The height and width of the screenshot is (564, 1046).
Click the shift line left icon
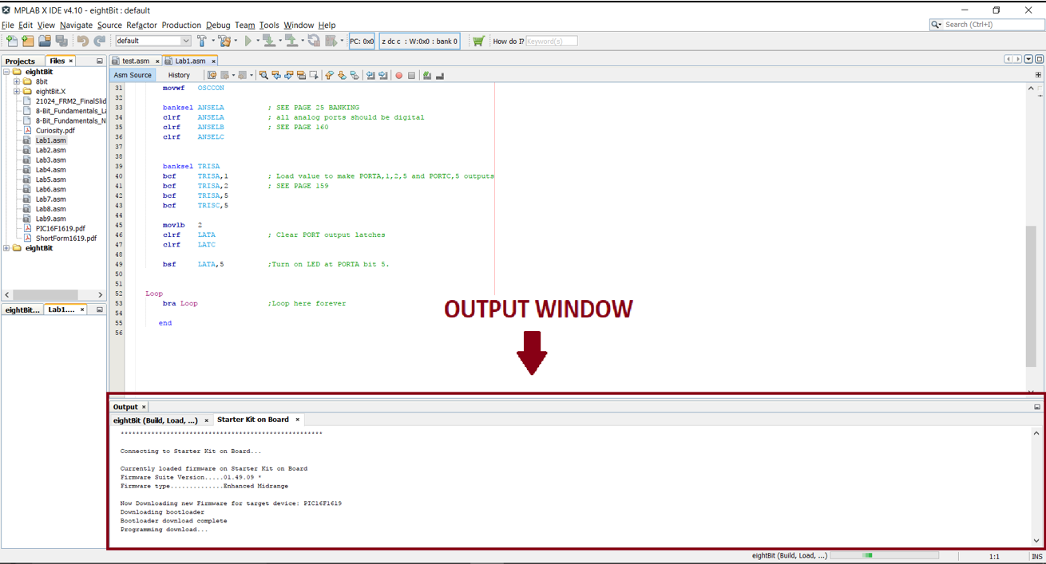point(369,74)
